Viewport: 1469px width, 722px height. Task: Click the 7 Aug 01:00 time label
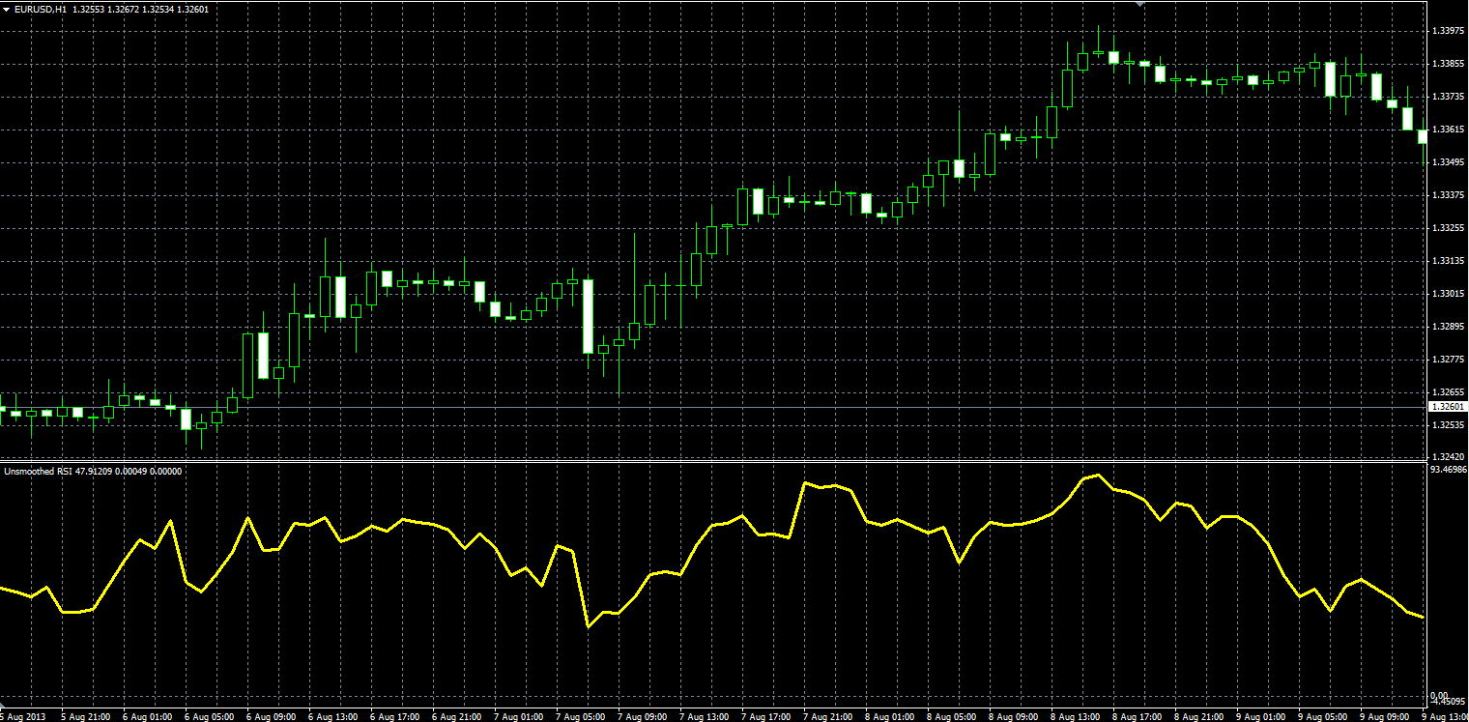(x=518, y=716)
